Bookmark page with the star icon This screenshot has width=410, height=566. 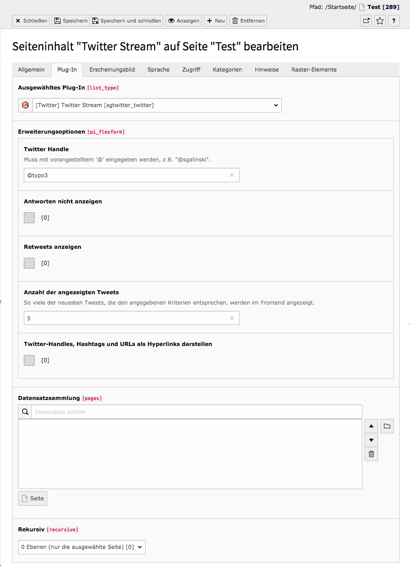point(380,21)
